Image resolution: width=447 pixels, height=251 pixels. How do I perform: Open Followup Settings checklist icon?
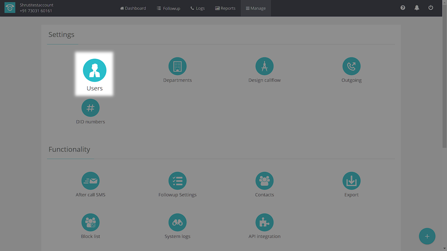pos(177,181)
